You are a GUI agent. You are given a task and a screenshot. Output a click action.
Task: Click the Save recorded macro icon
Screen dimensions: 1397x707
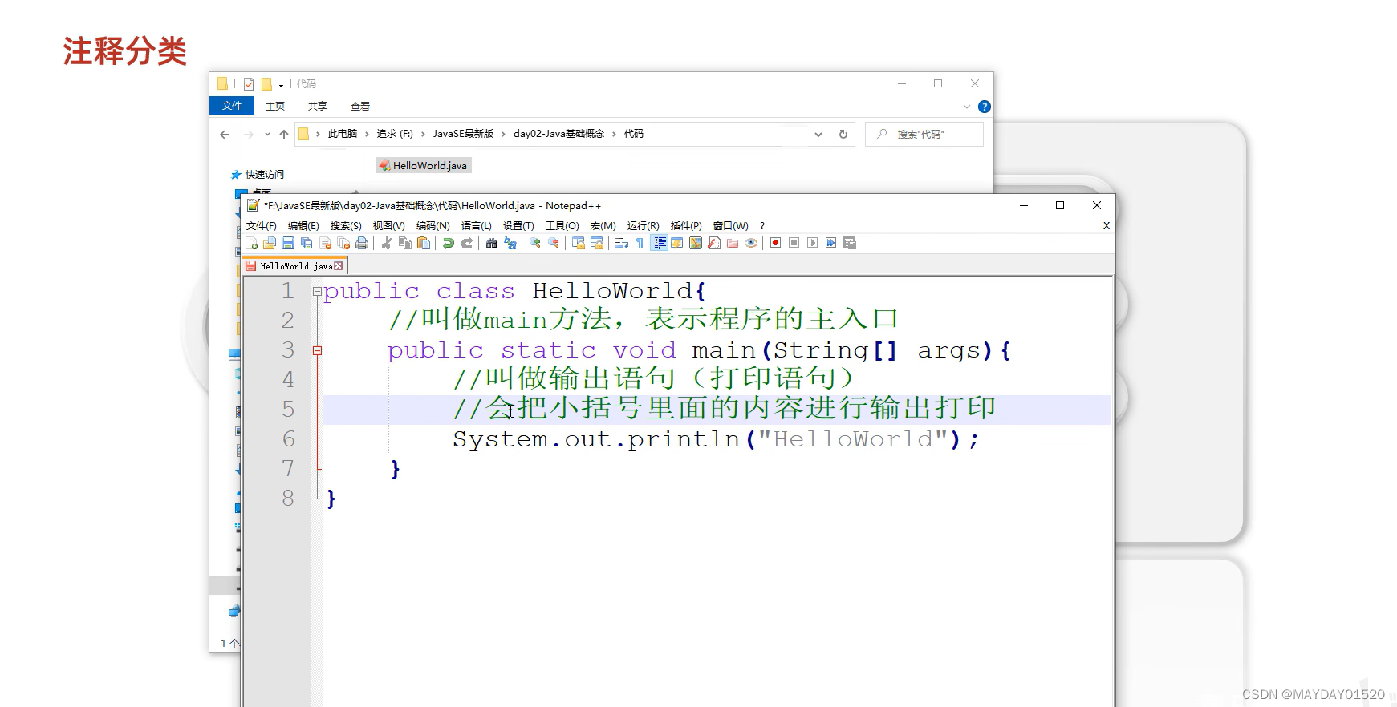pos(850,243)
